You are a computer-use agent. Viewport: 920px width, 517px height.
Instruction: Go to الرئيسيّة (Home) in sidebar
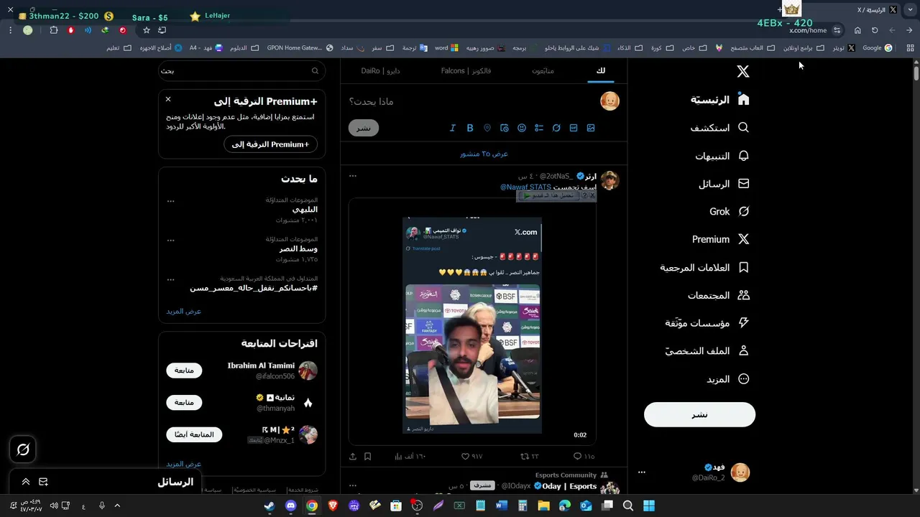(x=720, y=100)
